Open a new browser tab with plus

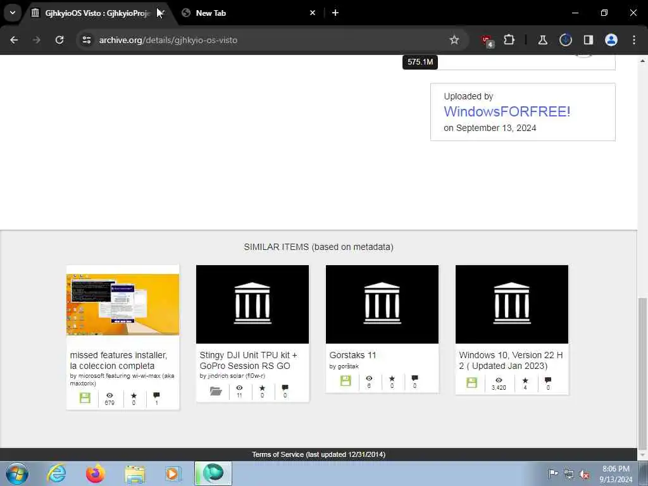coord(335,13)
